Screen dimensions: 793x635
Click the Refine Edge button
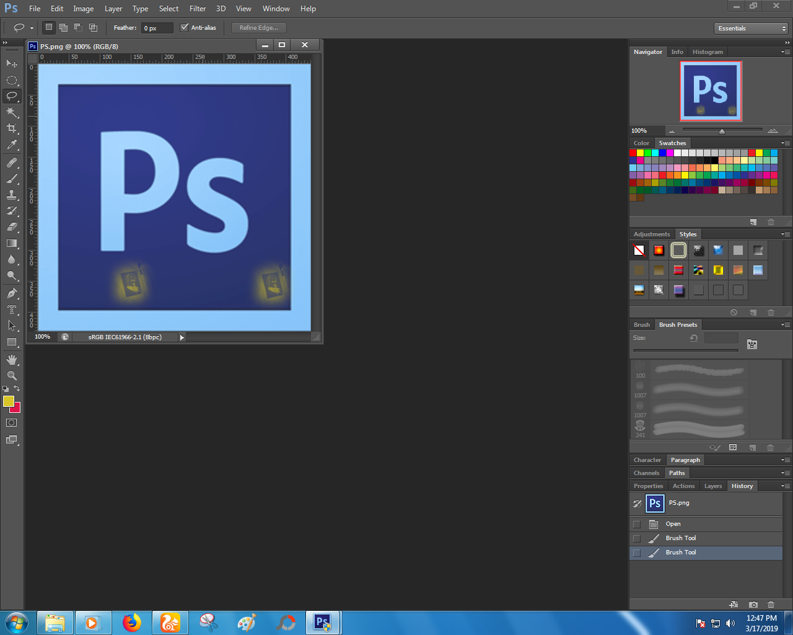pos(259,28)
